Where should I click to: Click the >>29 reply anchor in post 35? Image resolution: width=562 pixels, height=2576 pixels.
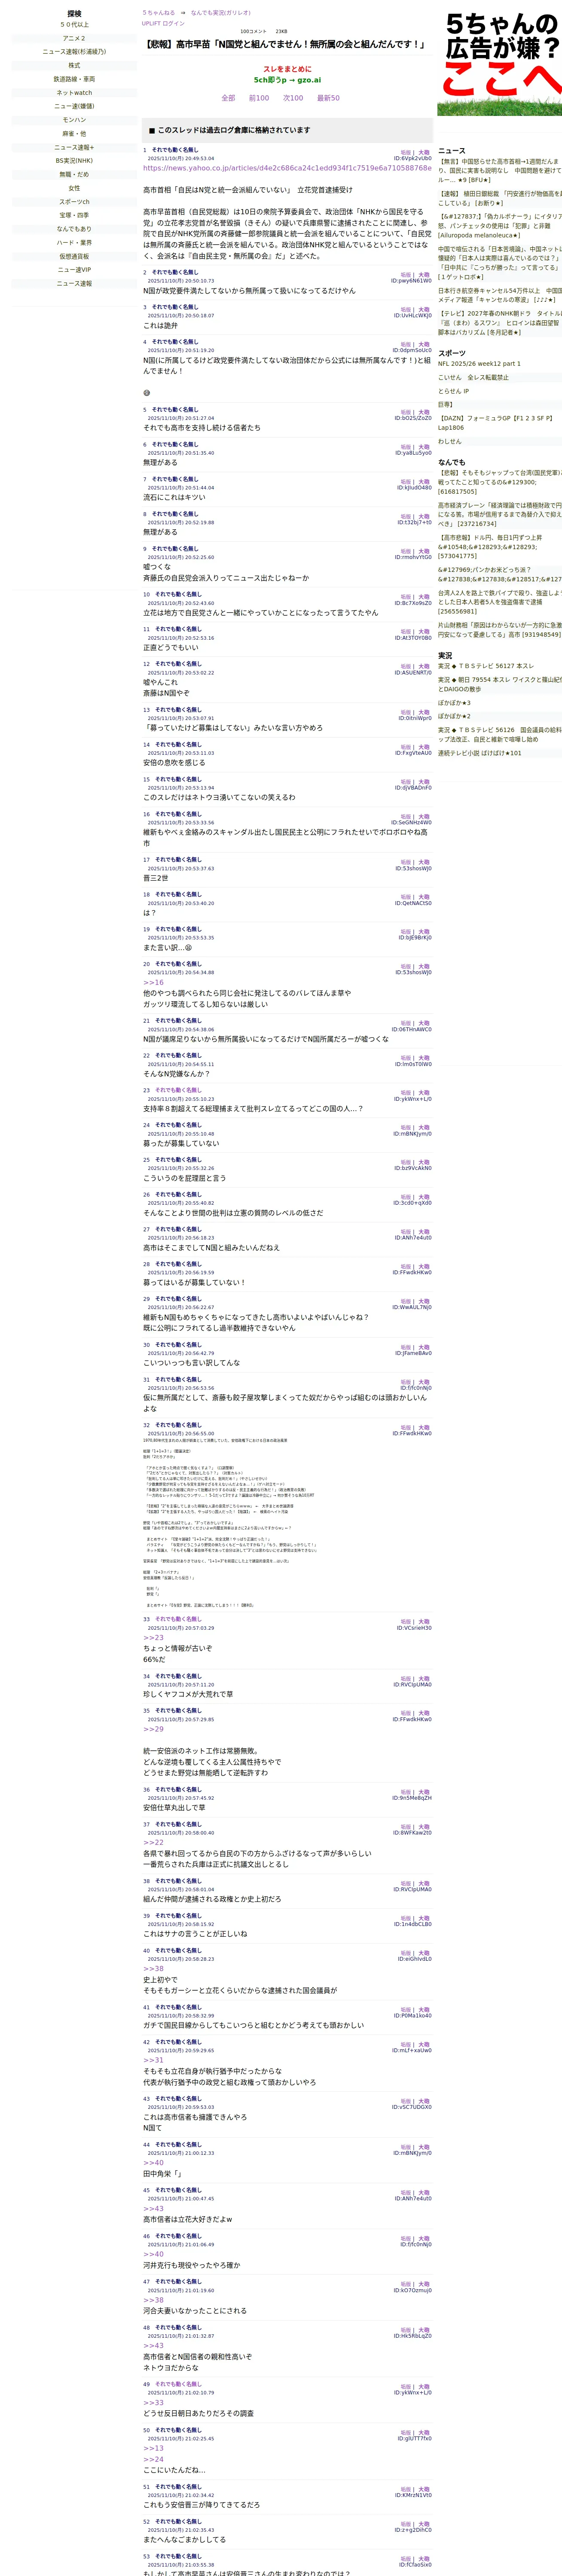point(153,1729)
